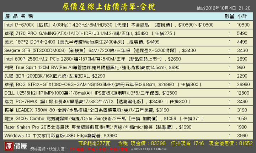
Task: Select the 華碩 ROG STRIX-GTX1080 graphics card row
Action: pos(128,84)
